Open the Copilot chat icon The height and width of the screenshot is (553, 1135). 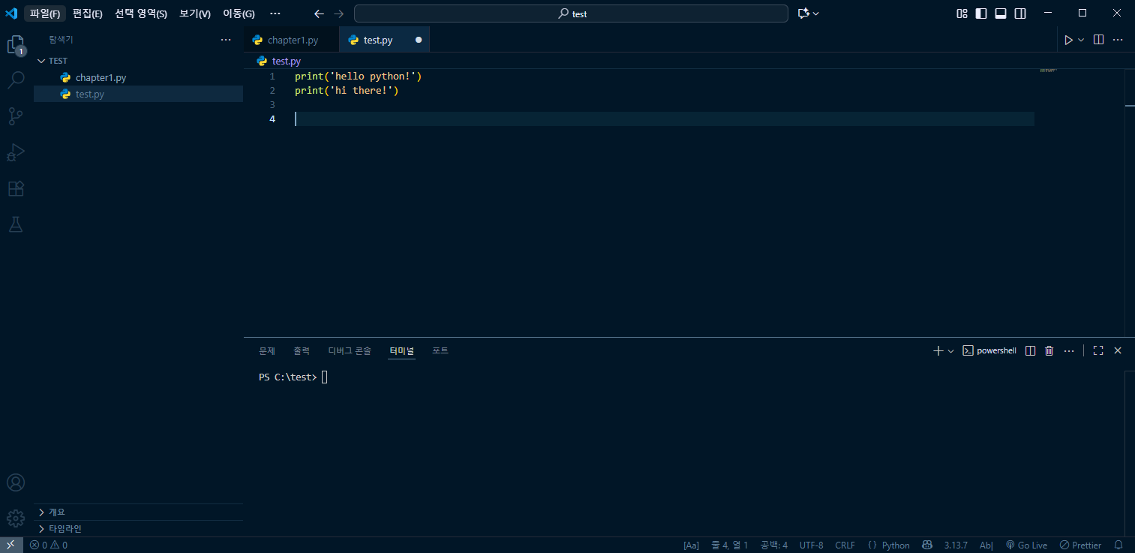(804, 14)
